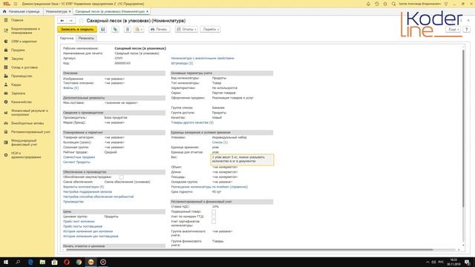Toggle Обособленная закупка/продажа checkbox
This screenshot has height=267, width=475.
pyautogui.click(x=122, y=177)
